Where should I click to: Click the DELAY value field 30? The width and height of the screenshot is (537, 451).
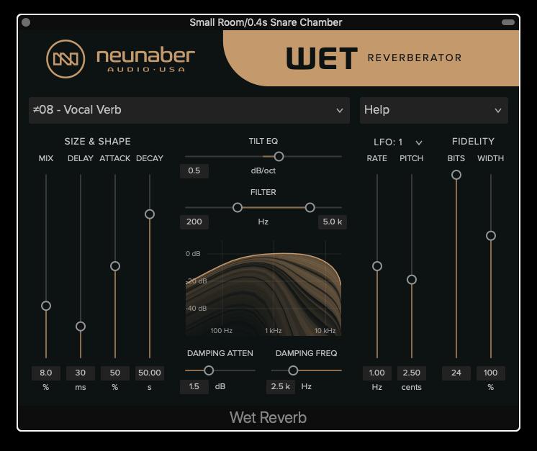81,373
